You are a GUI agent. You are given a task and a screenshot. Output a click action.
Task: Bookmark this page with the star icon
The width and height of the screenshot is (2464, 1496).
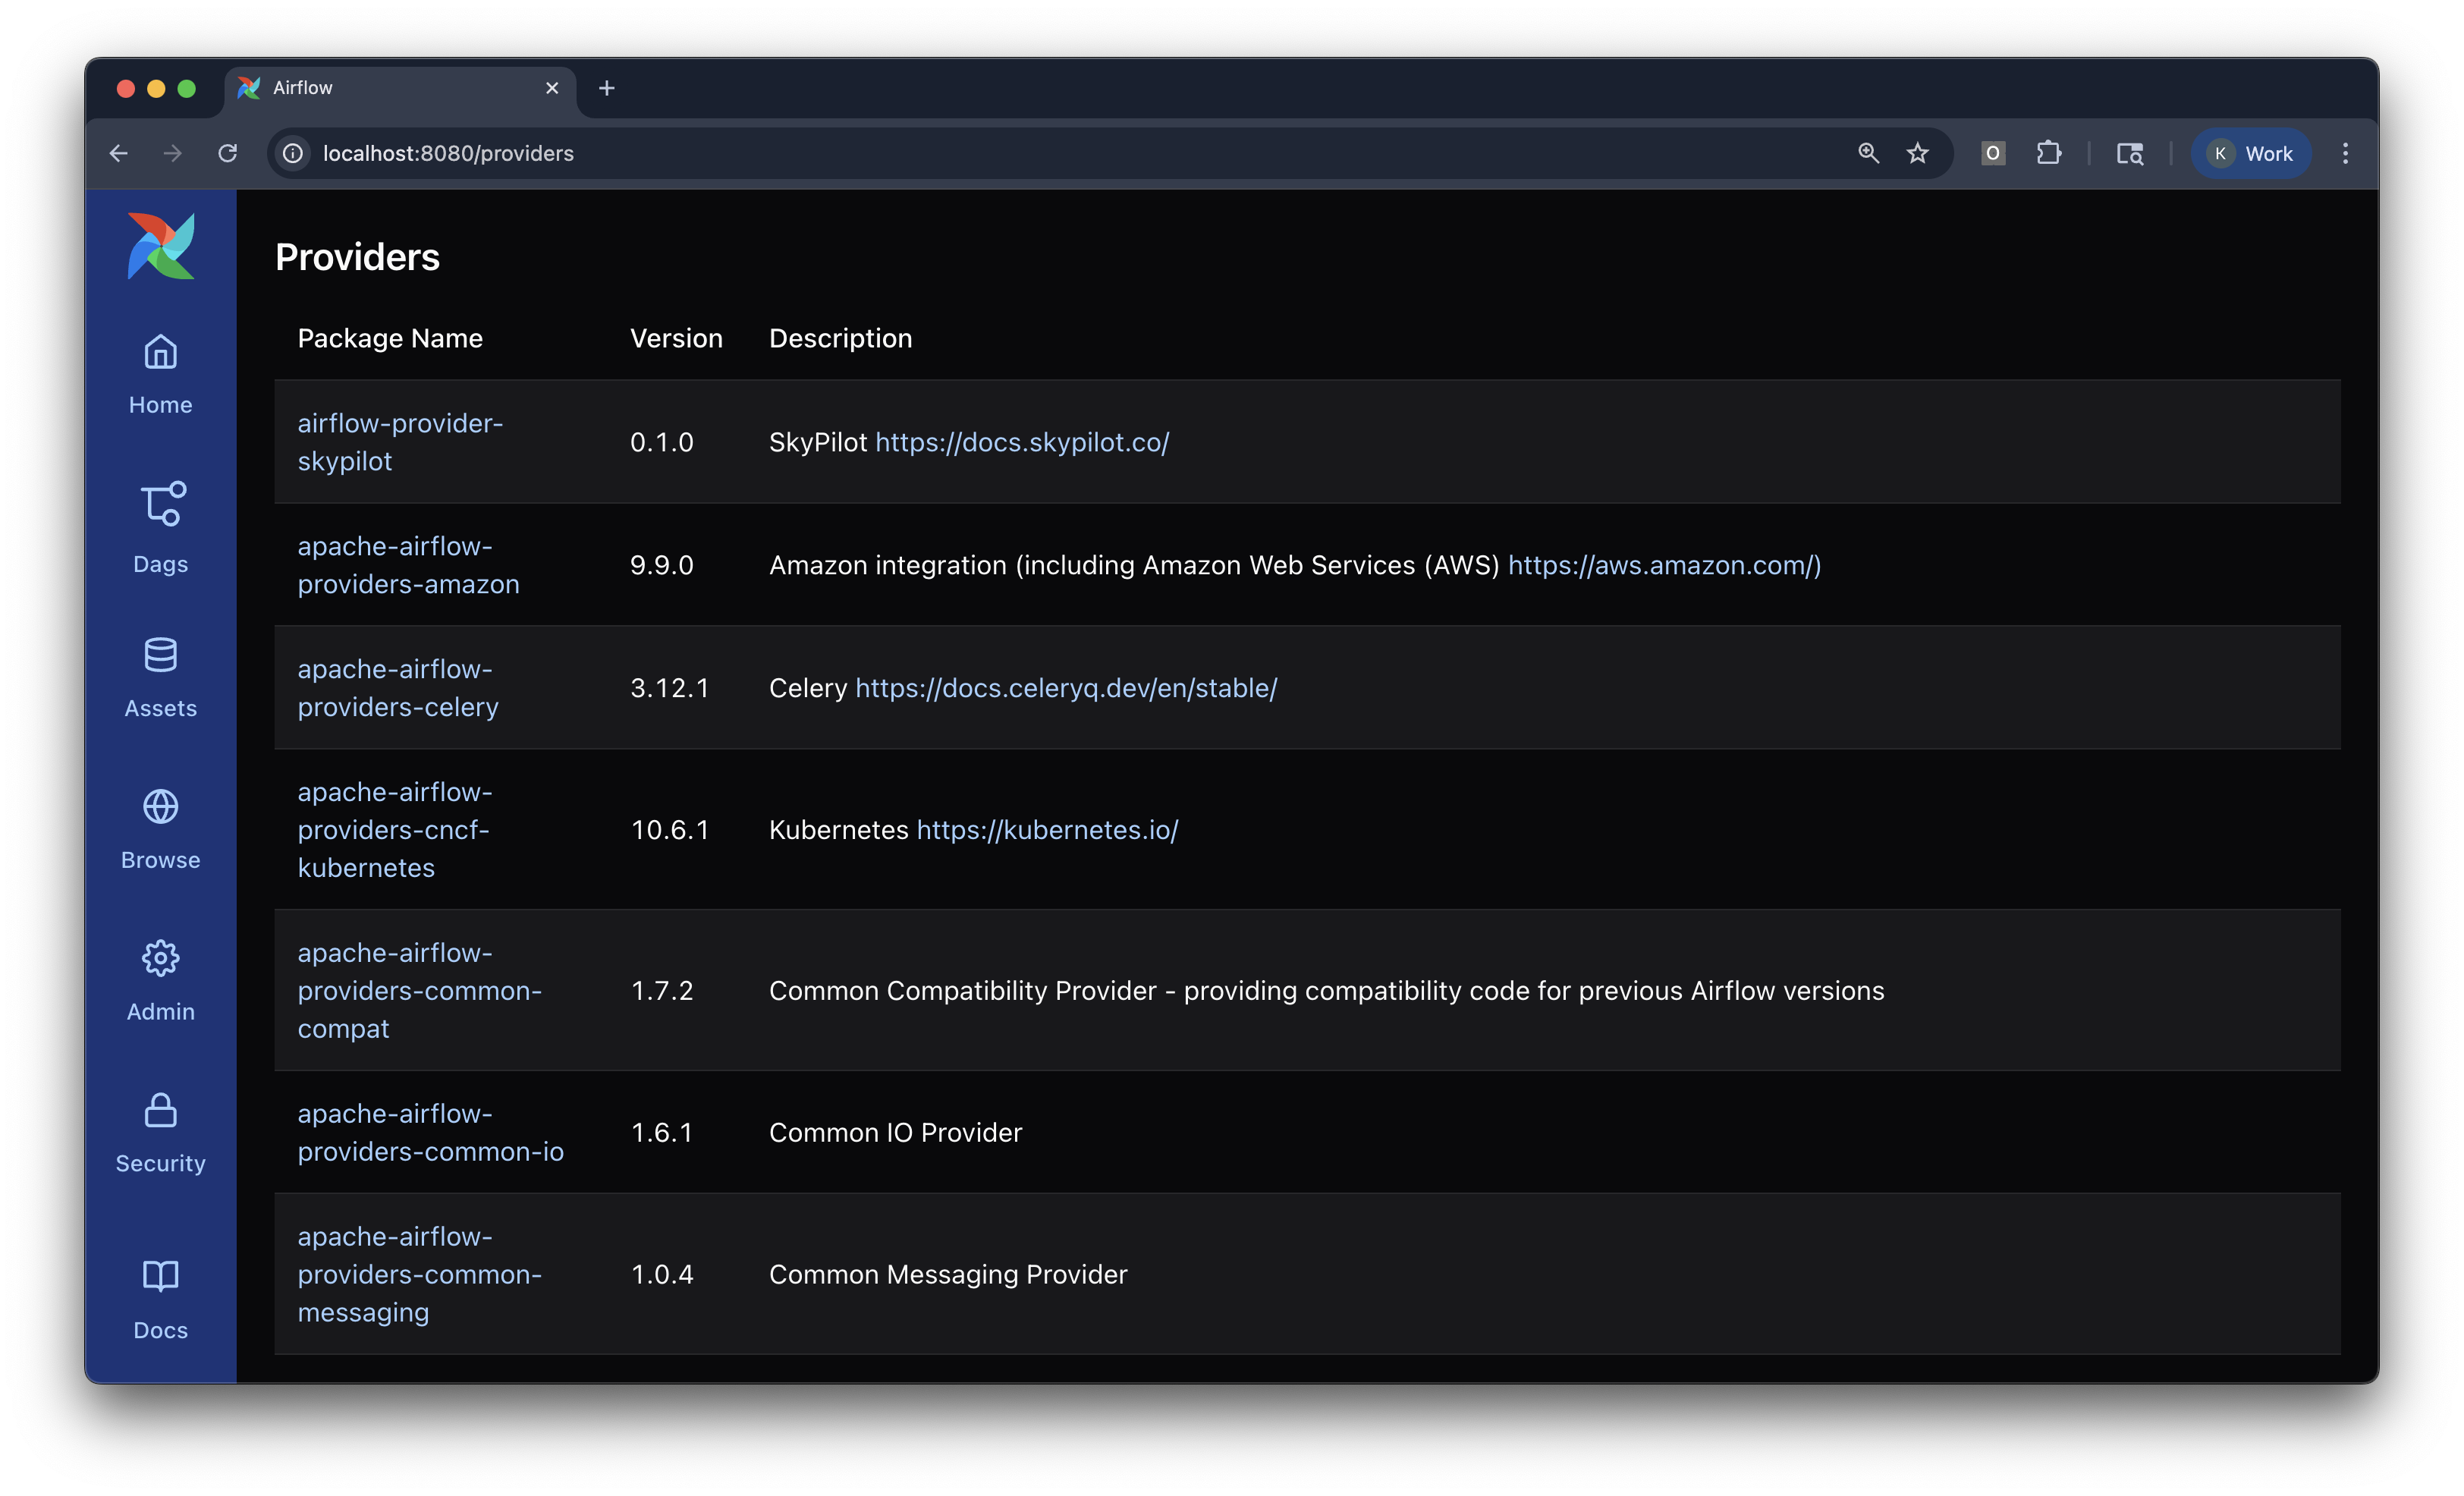click(x=1917, y=153)
